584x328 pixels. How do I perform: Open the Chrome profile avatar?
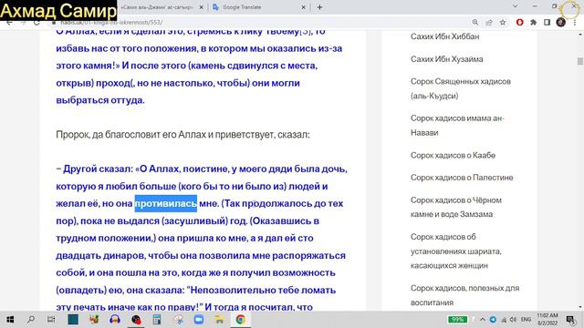click(561, 22)
